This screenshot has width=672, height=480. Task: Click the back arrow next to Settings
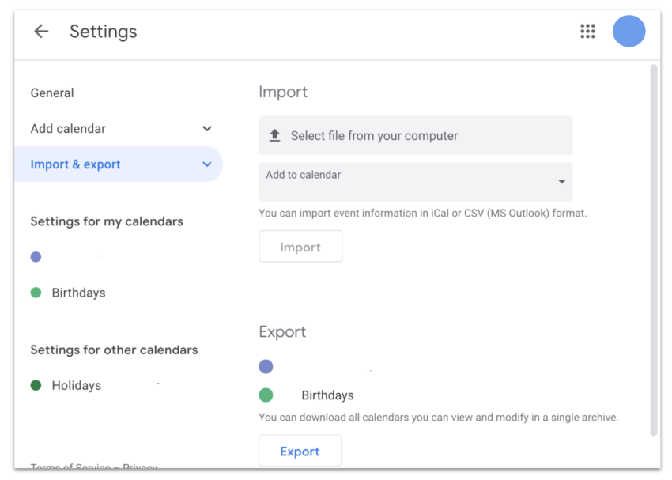(x=41, y=32)
